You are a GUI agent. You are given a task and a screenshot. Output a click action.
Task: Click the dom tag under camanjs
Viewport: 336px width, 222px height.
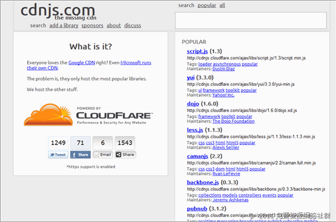tap(220, 169)
